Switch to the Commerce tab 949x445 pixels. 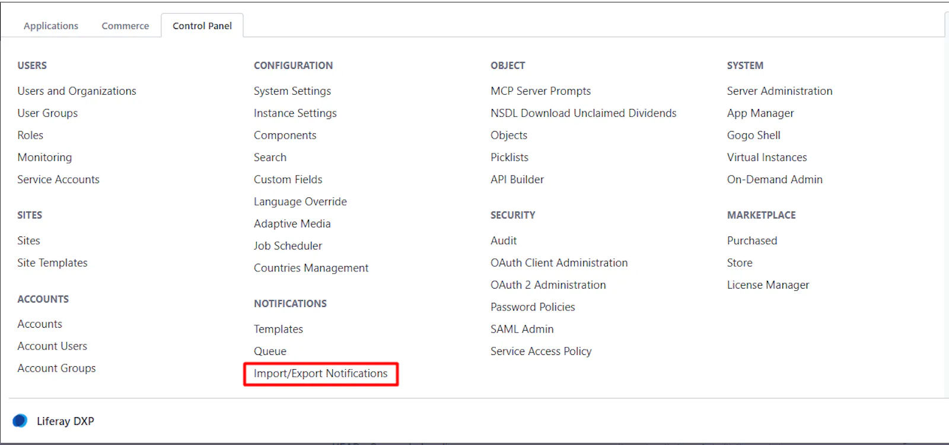(x=125, y=26)
